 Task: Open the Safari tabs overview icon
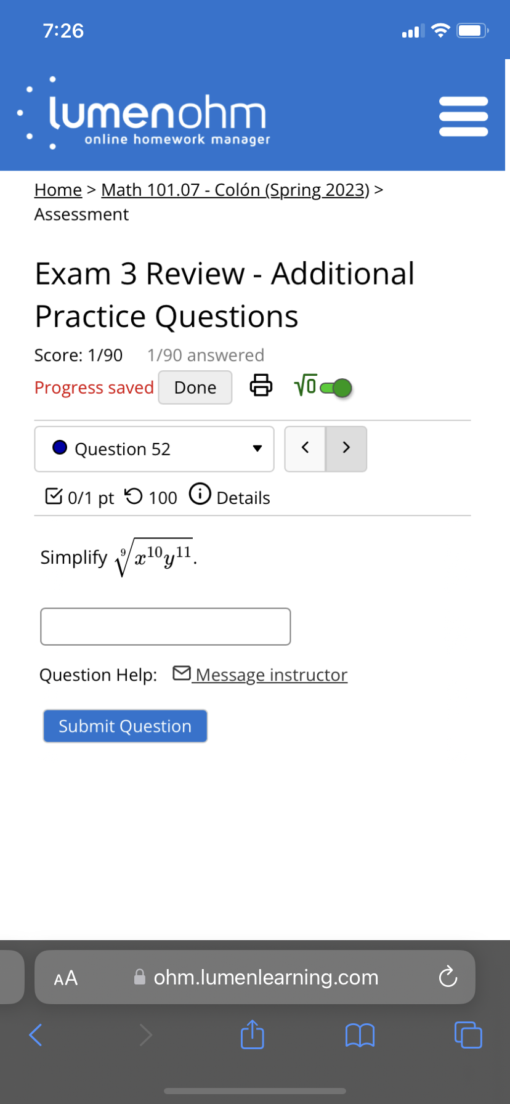click(x=468, y=1034)
